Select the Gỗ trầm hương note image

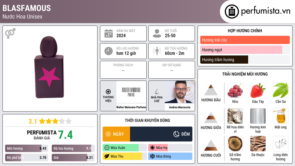(235, 144)
